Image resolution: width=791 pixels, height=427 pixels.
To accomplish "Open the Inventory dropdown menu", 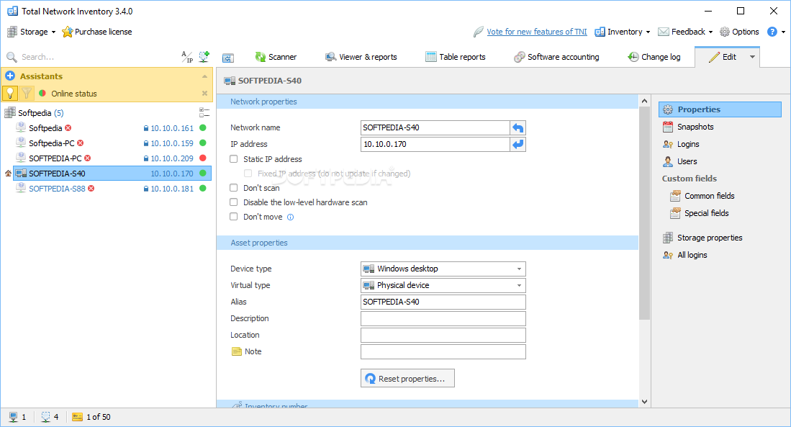I will (623, 32).
